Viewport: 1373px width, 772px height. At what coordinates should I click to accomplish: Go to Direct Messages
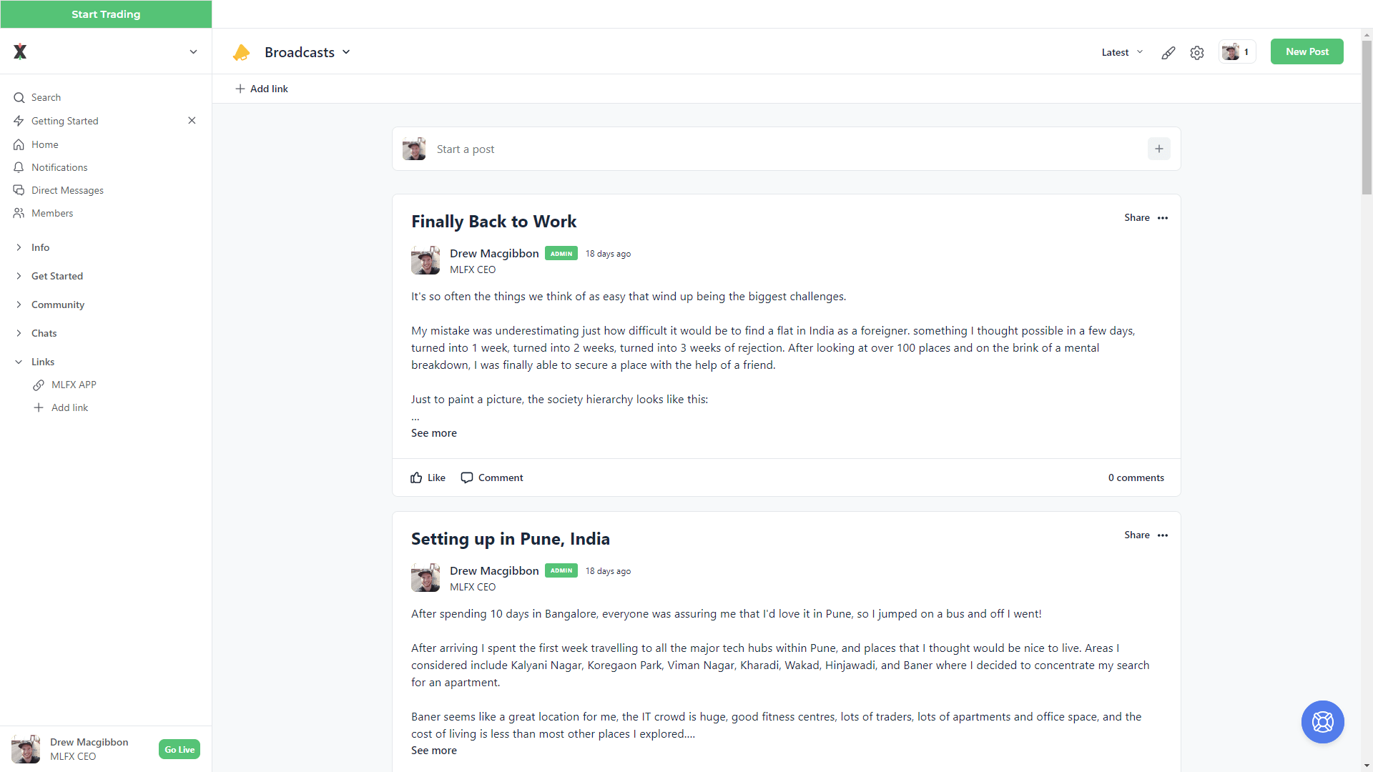pos(67,190)
